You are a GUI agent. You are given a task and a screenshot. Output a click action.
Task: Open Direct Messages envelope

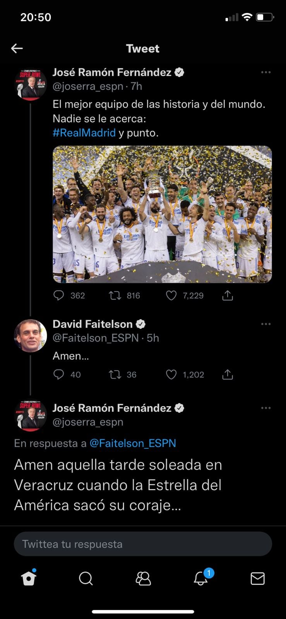point(257,578)
